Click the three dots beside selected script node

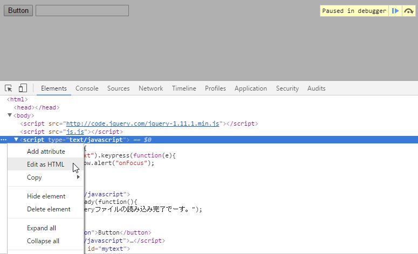tap(3, 140)
